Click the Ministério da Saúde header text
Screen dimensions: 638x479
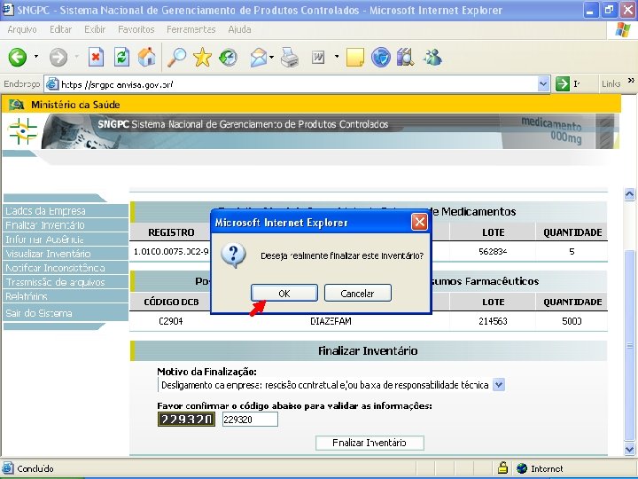(x=75, y=105)
